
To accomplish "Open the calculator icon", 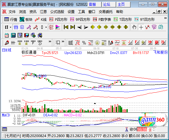I will (13, 35).
